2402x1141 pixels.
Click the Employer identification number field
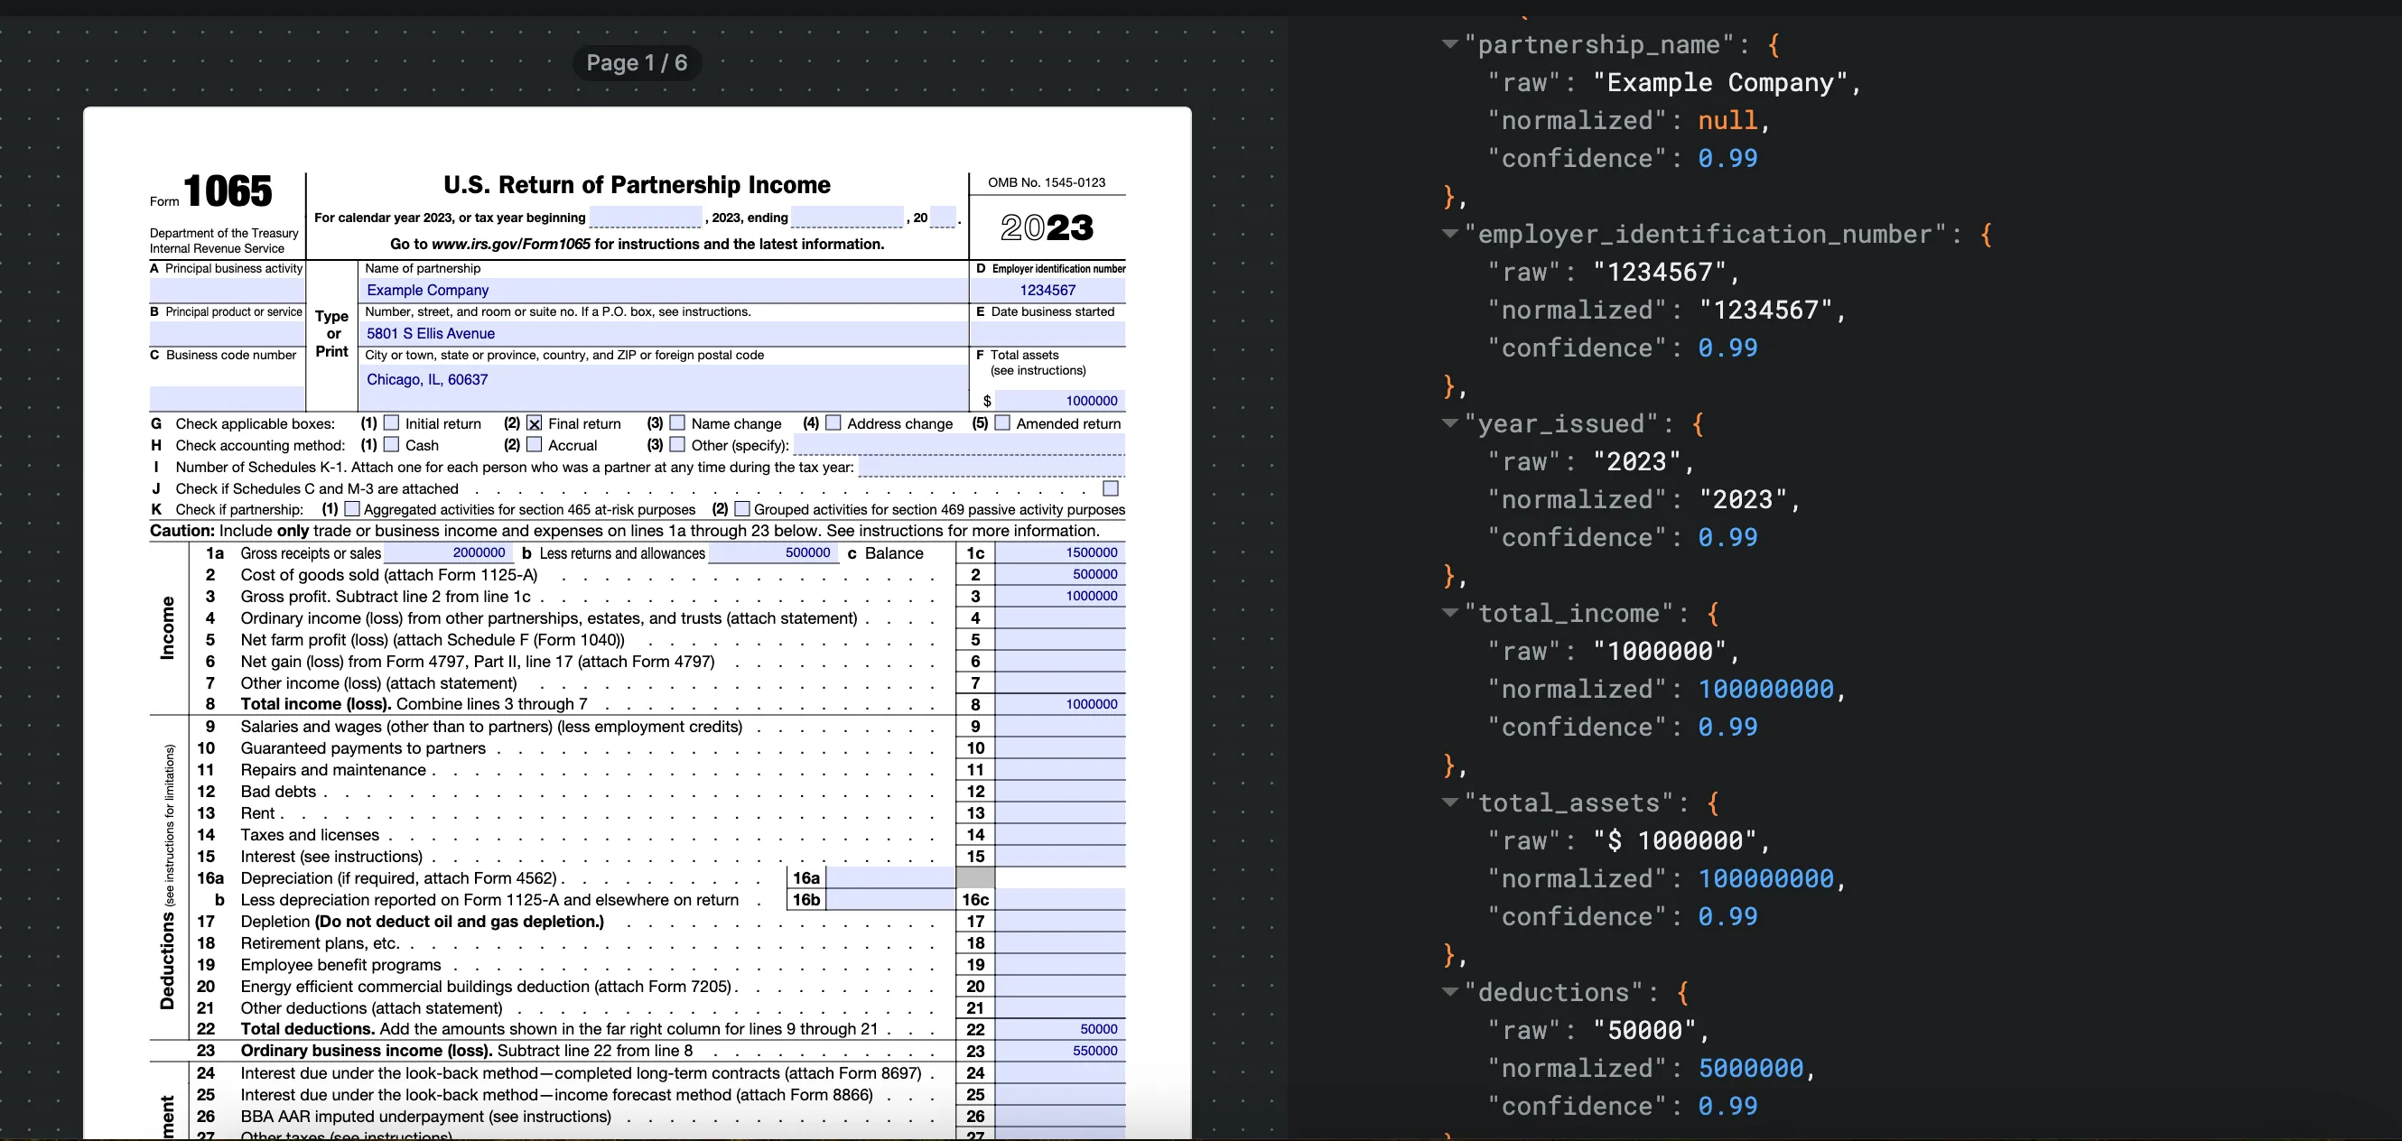(x=1048, y=290)
